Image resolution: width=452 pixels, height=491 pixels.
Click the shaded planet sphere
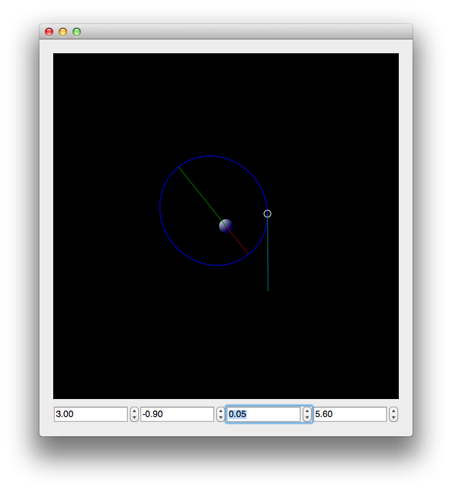(226, 226)
